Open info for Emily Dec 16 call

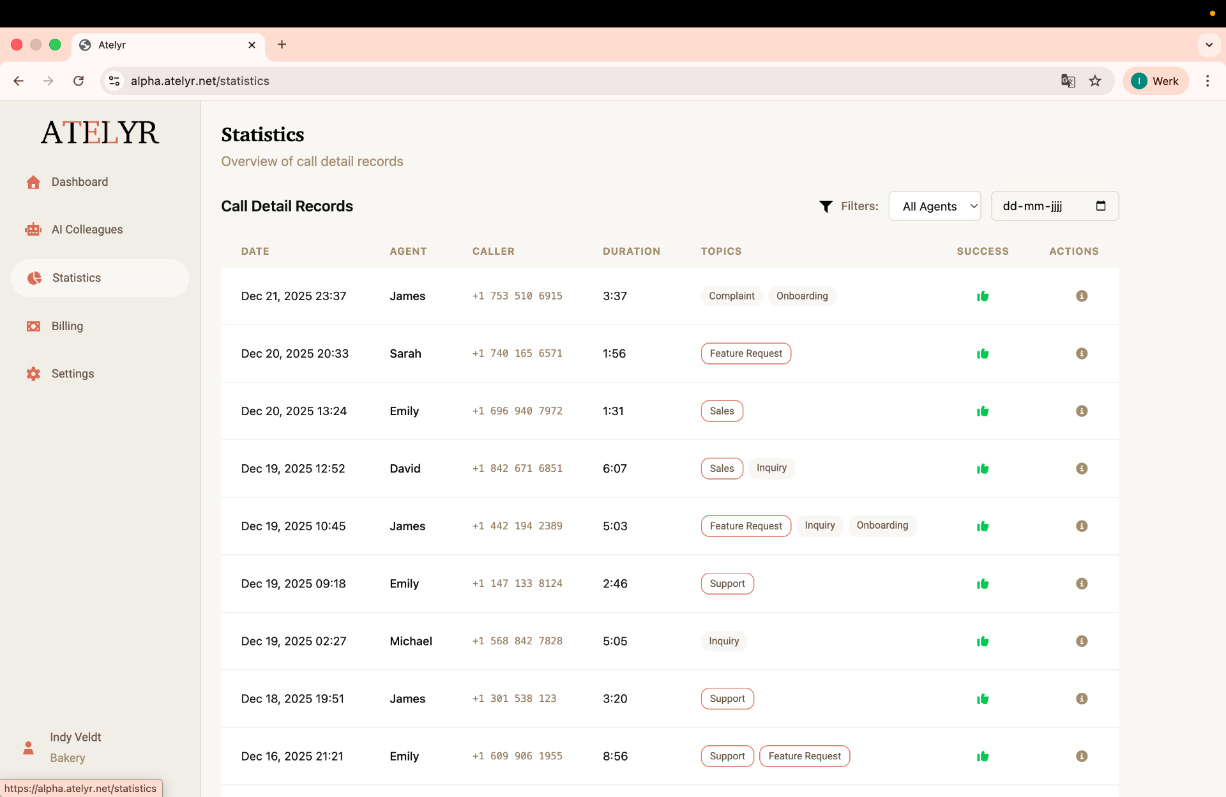coord(1082,756)
